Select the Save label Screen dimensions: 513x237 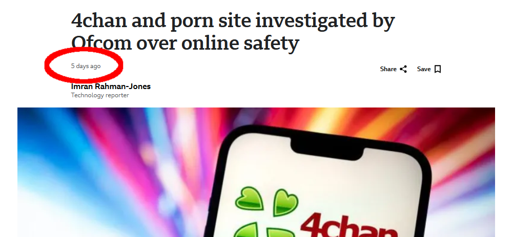click(x=424, y=69)
